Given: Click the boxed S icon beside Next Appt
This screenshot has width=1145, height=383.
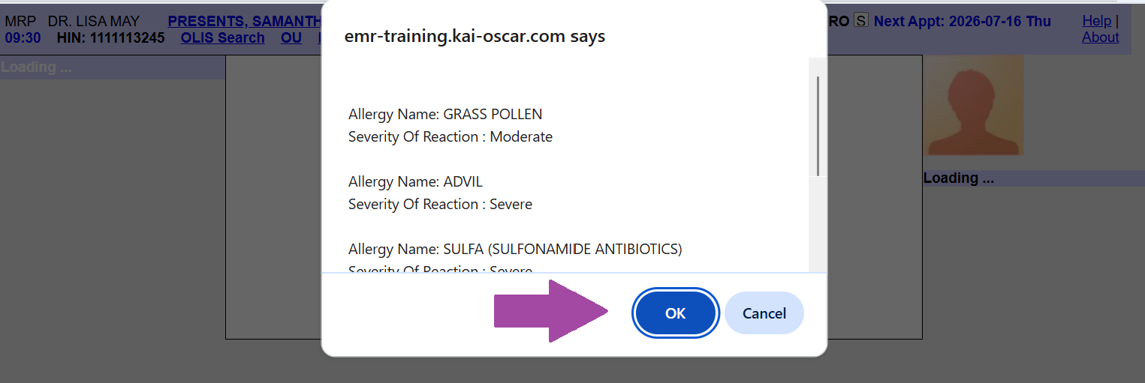Looking at the screenshot, I should click(861, 21).
